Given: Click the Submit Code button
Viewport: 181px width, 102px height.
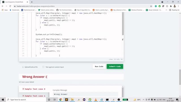Looking at the screenshot, I should point(115,67).
